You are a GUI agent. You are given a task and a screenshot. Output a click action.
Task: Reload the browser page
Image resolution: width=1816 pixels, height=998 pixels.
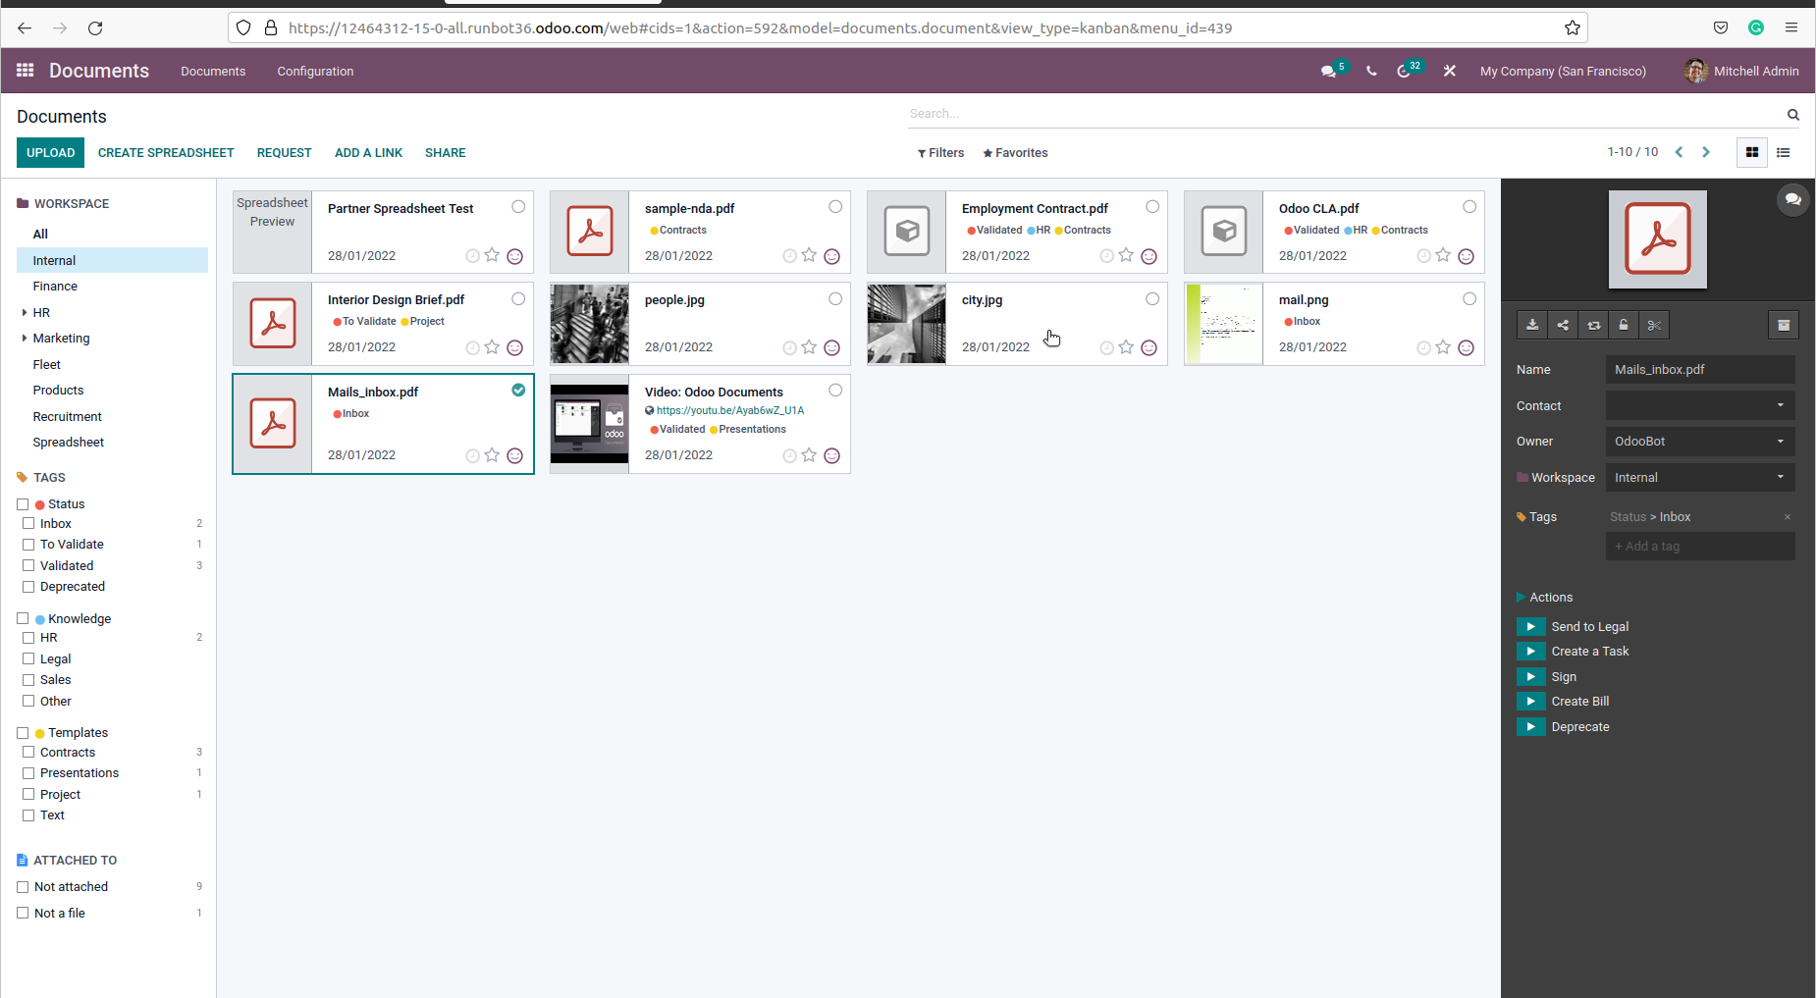click(x=95, y=27)
